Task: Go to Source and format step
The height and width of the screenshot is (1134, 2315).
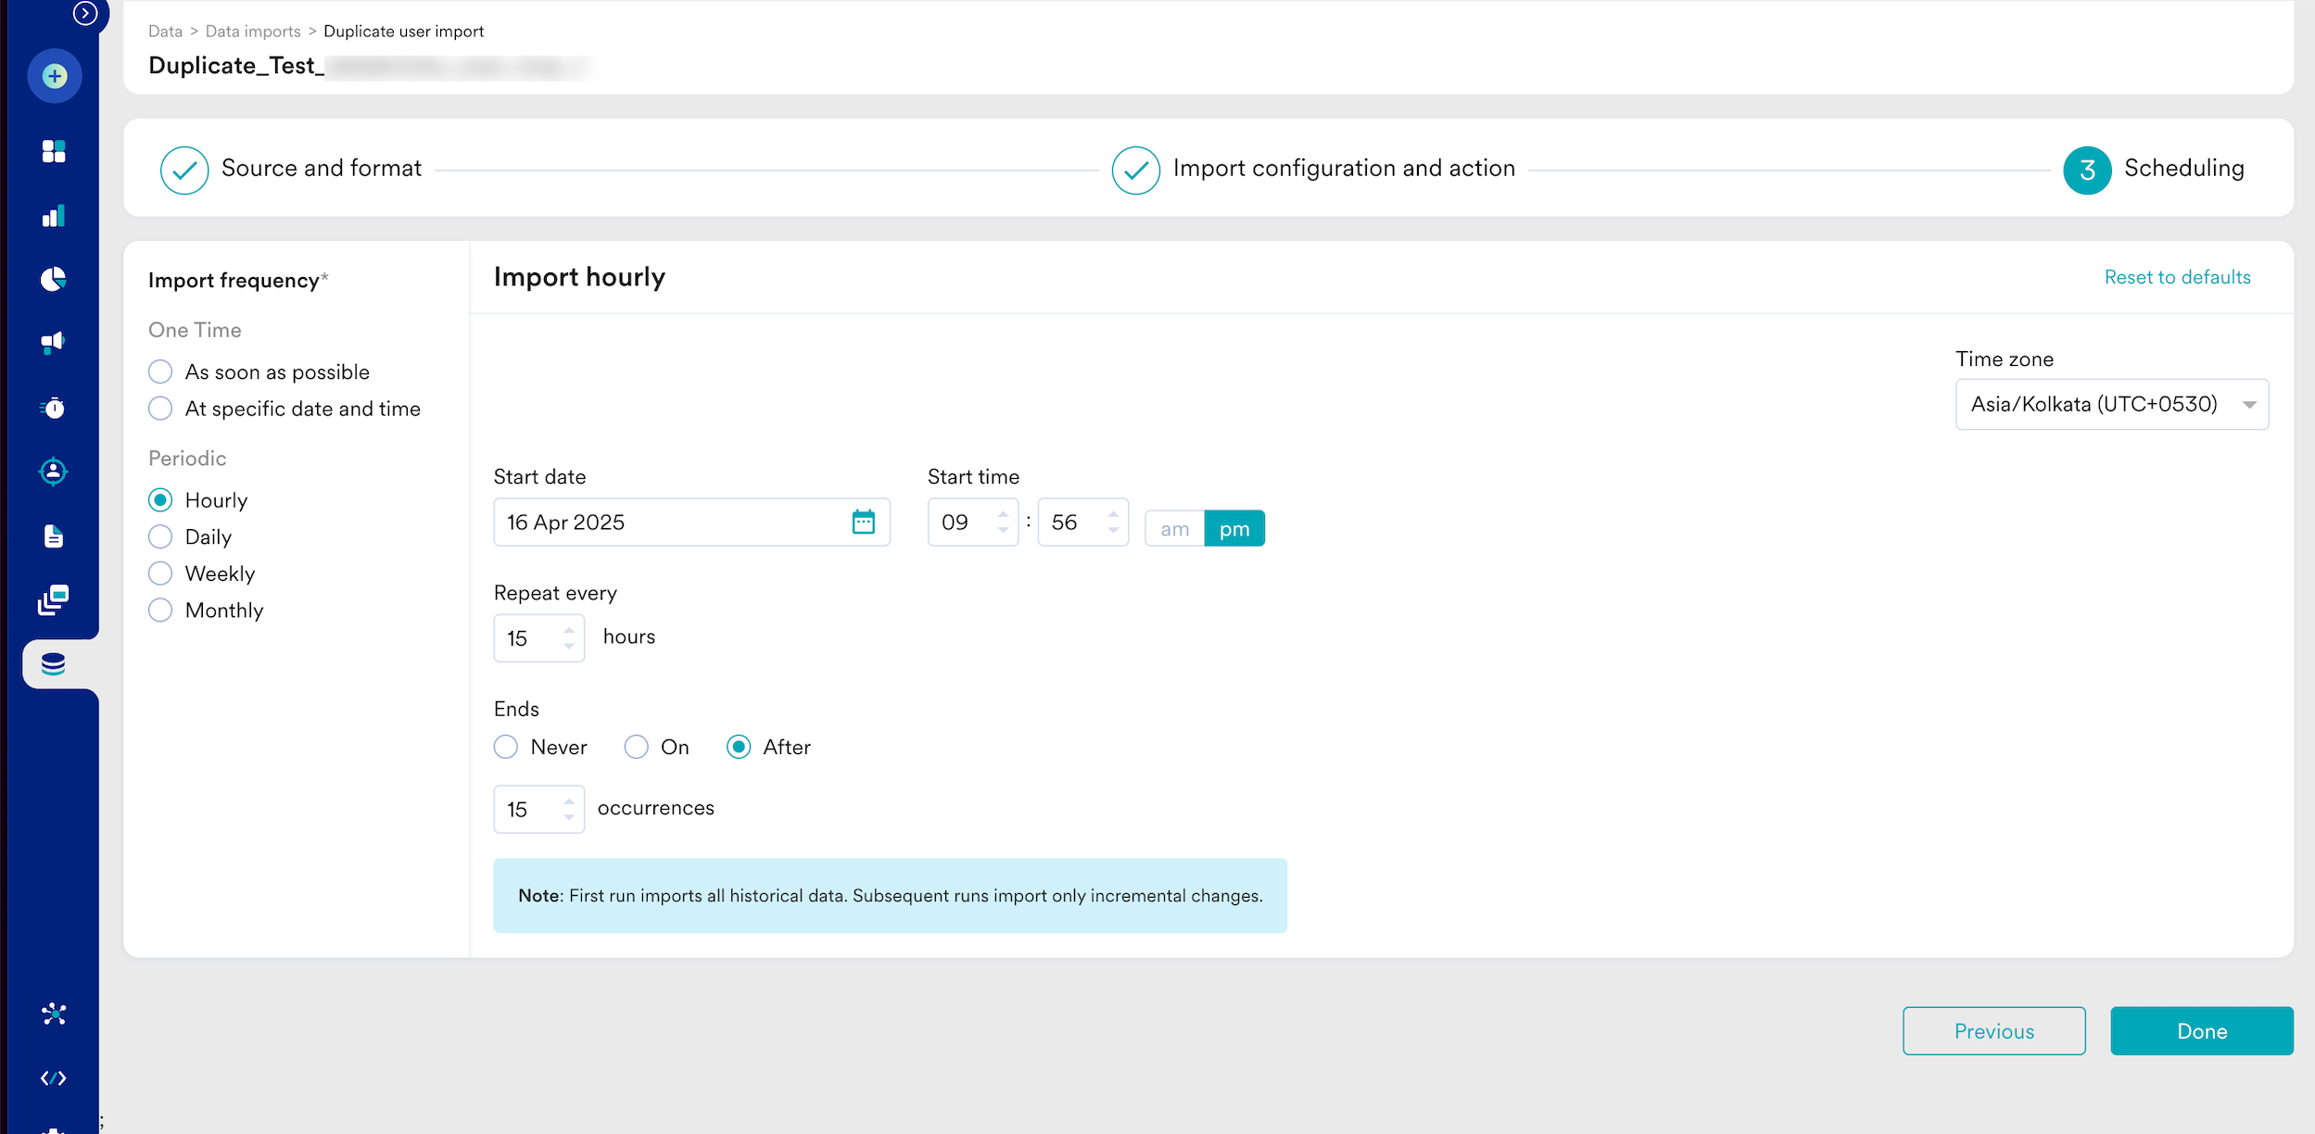Action: pos(321,169)
